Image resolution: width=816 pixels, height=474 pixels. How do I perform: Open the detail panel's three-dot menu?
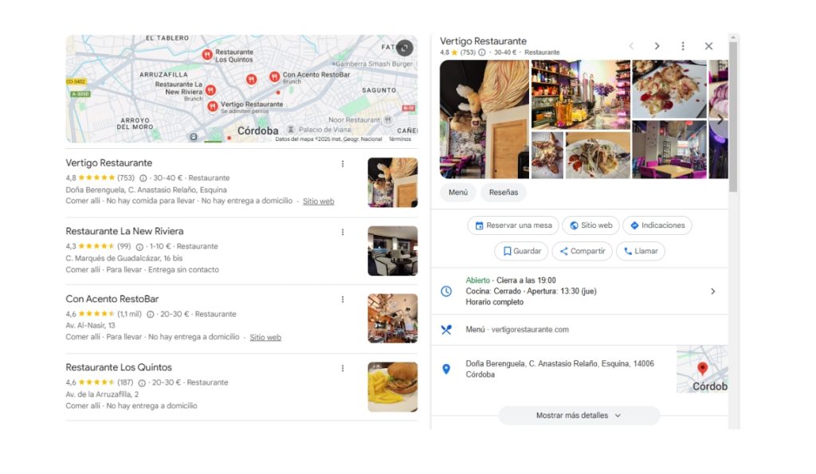(683, 46)
